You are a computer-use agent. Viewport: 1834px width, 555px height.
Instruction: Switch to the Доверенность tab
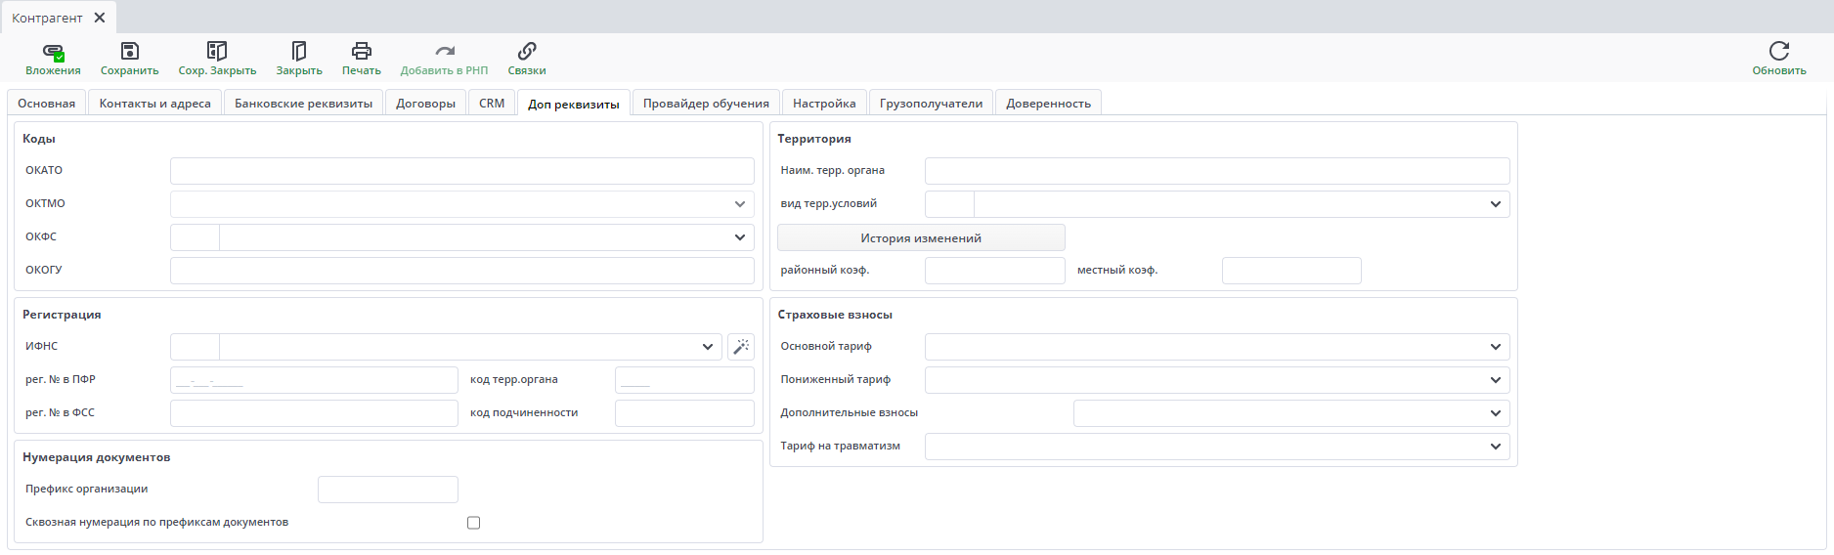pos(1049,103)
